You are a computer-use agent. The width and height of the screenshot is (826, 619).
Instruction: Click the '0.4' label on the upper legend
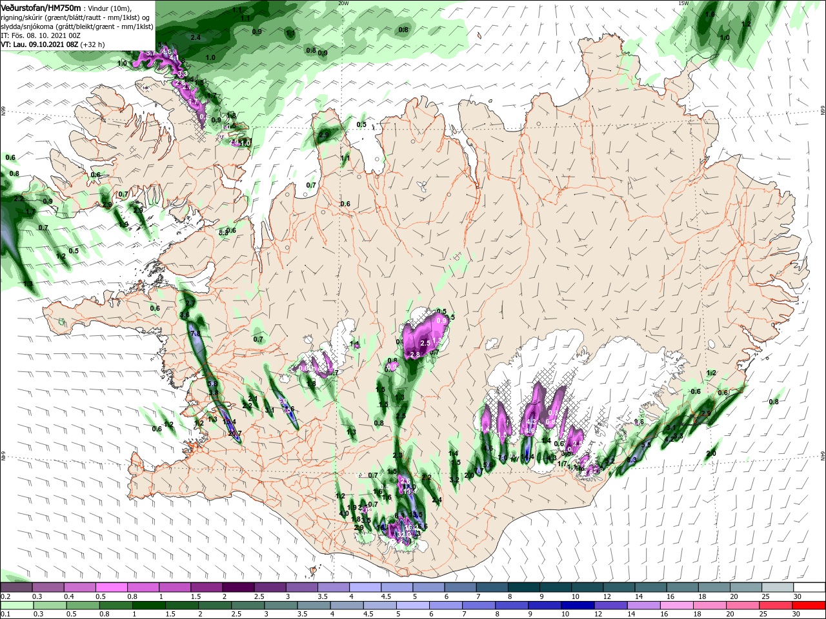tap(69, 596)
